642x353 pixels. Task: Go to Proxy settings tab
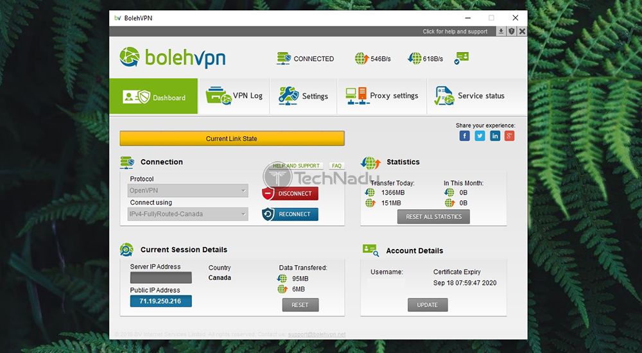click(381, 96)
